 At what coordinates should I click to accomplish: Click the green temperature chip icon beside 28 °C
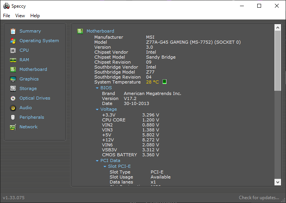tap(164, 82)
